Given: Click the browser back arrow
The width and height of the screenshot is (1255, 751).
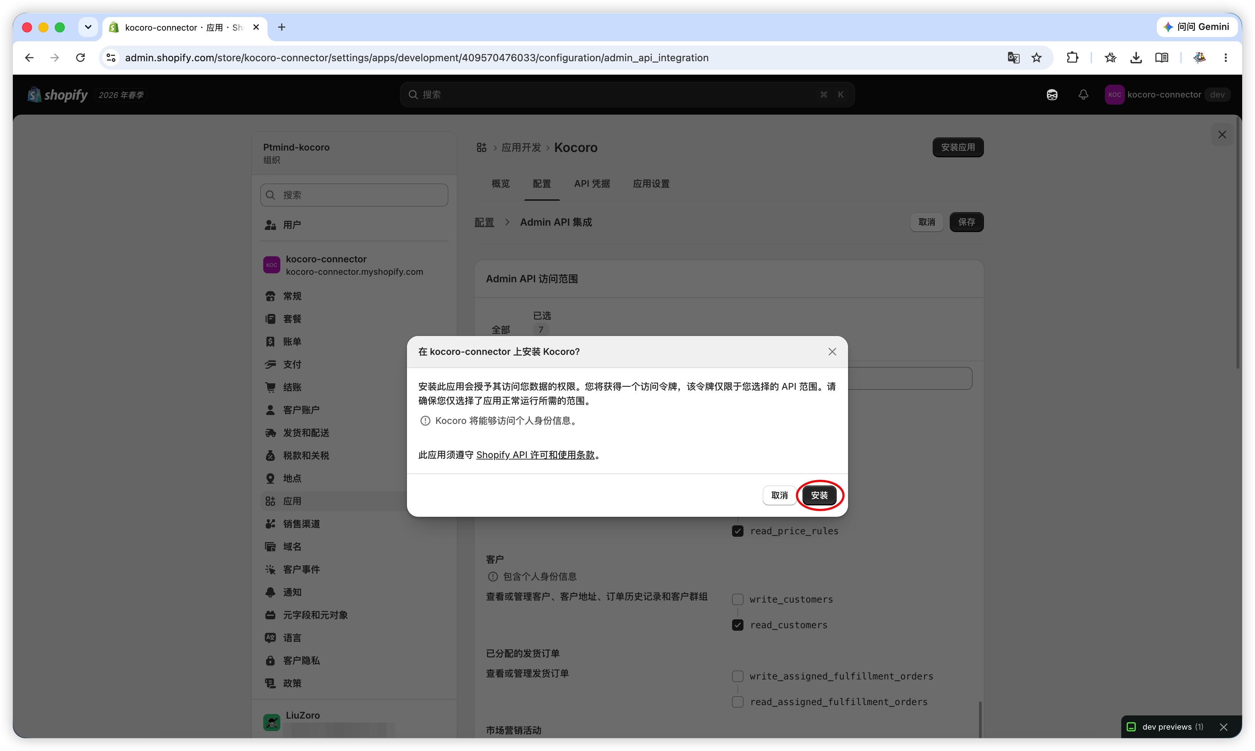Looking at the screenshot, I should [29, 58].
